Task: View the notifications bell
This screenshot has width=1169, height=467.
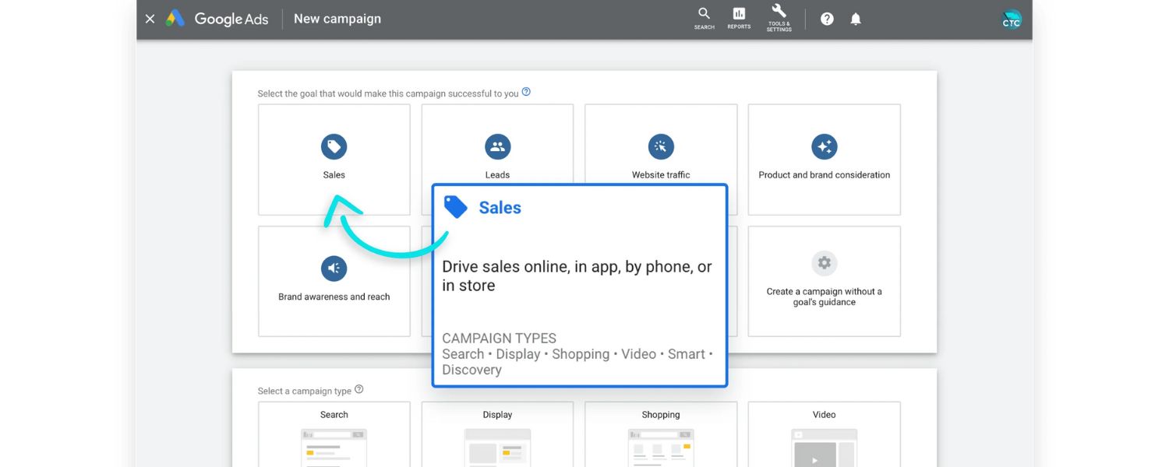Action: click(x=855, y=18)
